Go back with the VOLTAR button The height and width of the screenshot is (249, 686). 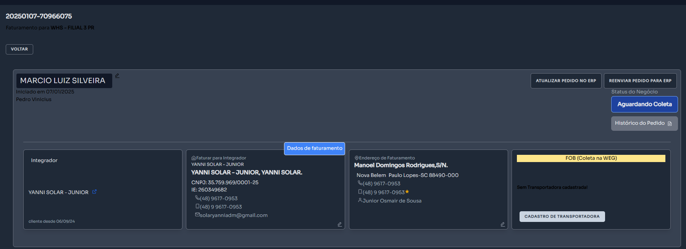pos(19,49)
